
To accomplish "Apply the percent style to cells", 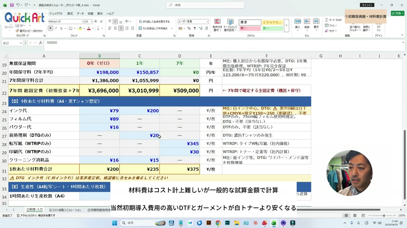I will click(x=189, y=28).
